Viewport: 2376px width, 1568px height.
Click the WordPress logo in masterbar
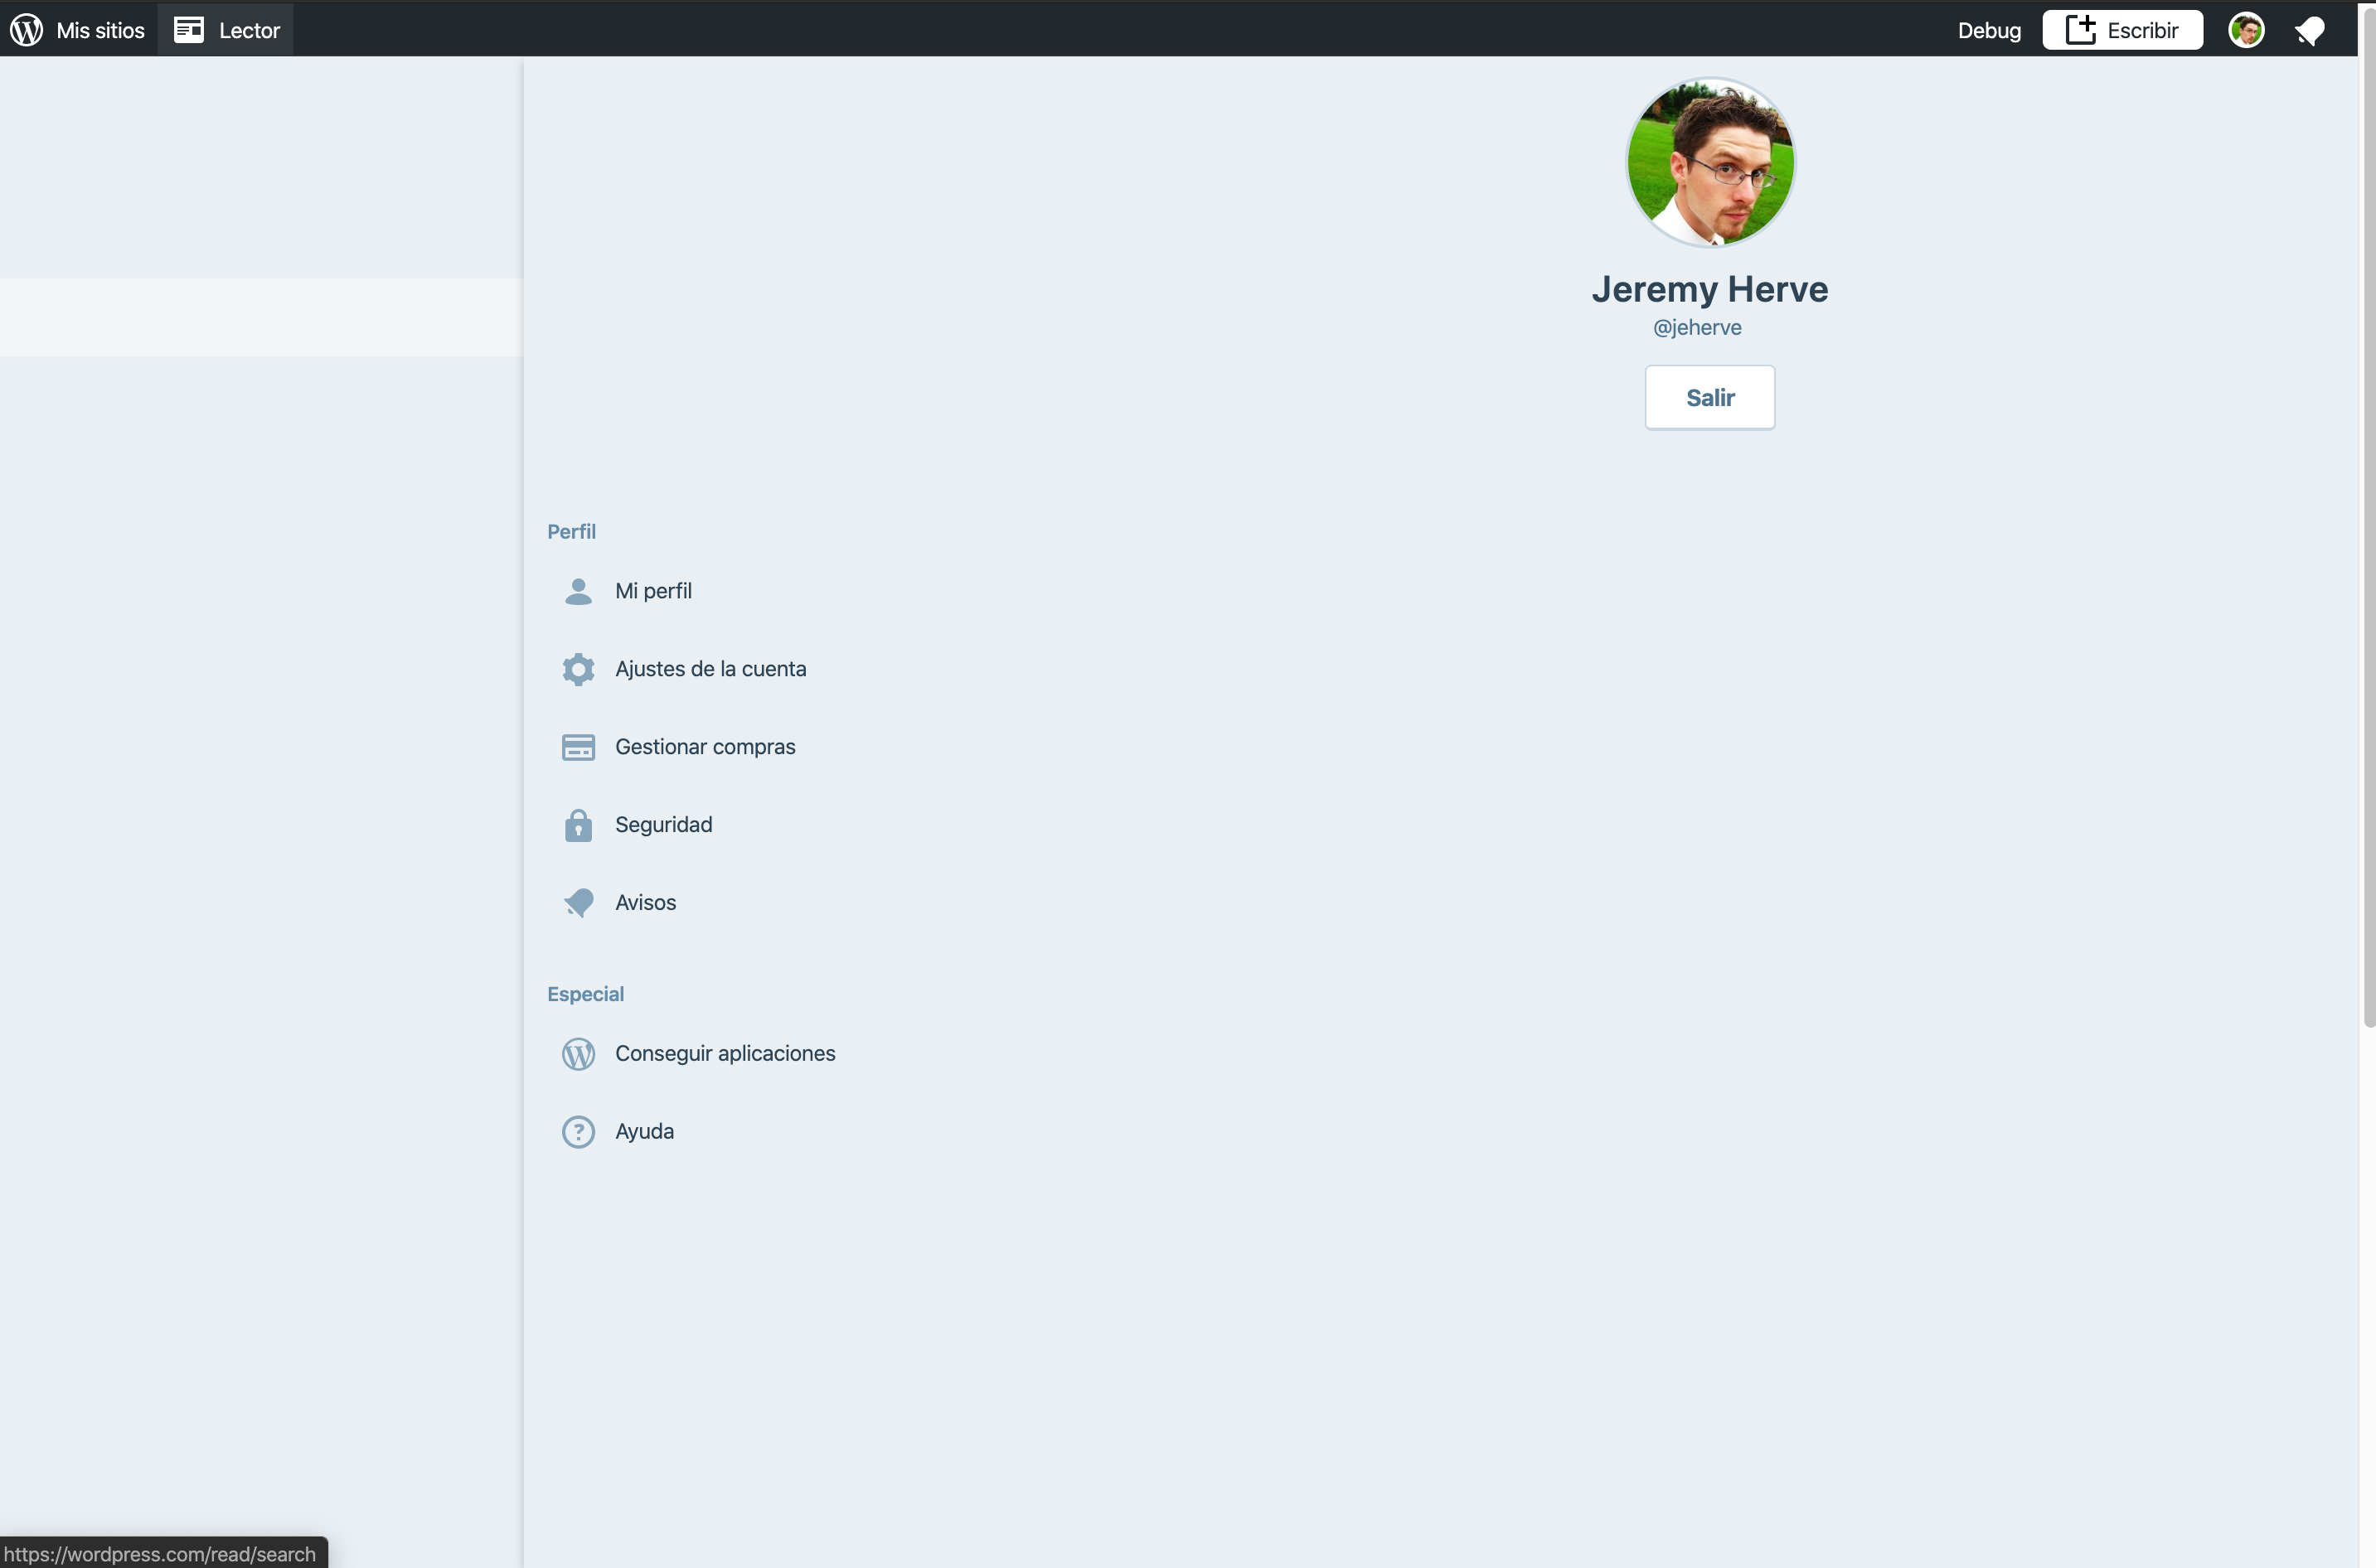click(x=27, y=30)
